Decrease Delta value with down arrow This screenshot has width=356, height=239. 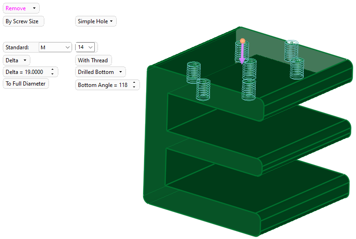tap(52, 74)
